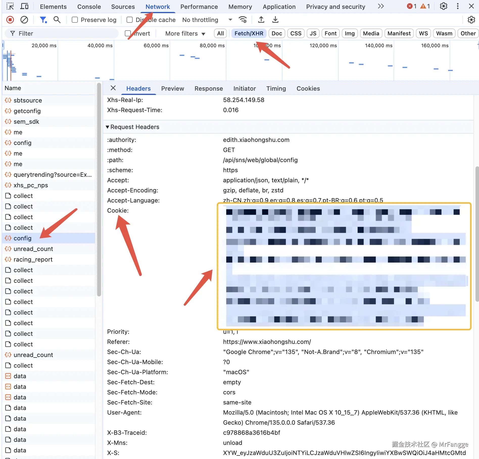Select the All filter button
The image size is (479, 459).
click(221, 33)
